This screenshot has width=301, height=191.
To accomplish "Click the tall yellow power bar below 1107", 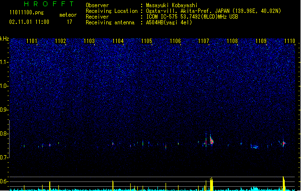I will 212,184.
